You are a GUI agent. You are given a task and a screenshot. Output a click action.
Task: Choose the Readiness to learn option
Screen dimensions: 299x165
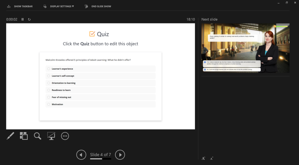[100, 90]
